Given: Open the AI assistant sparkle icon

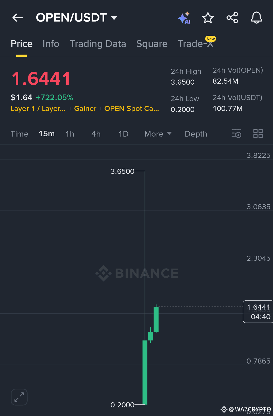Looking at the screenshot, I should pos(184,18).
